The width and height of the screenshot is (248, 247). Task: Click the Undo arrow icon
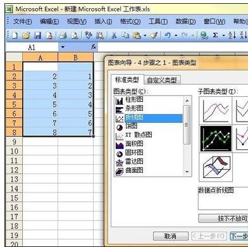pyautogui.click(x=168, y=35)
